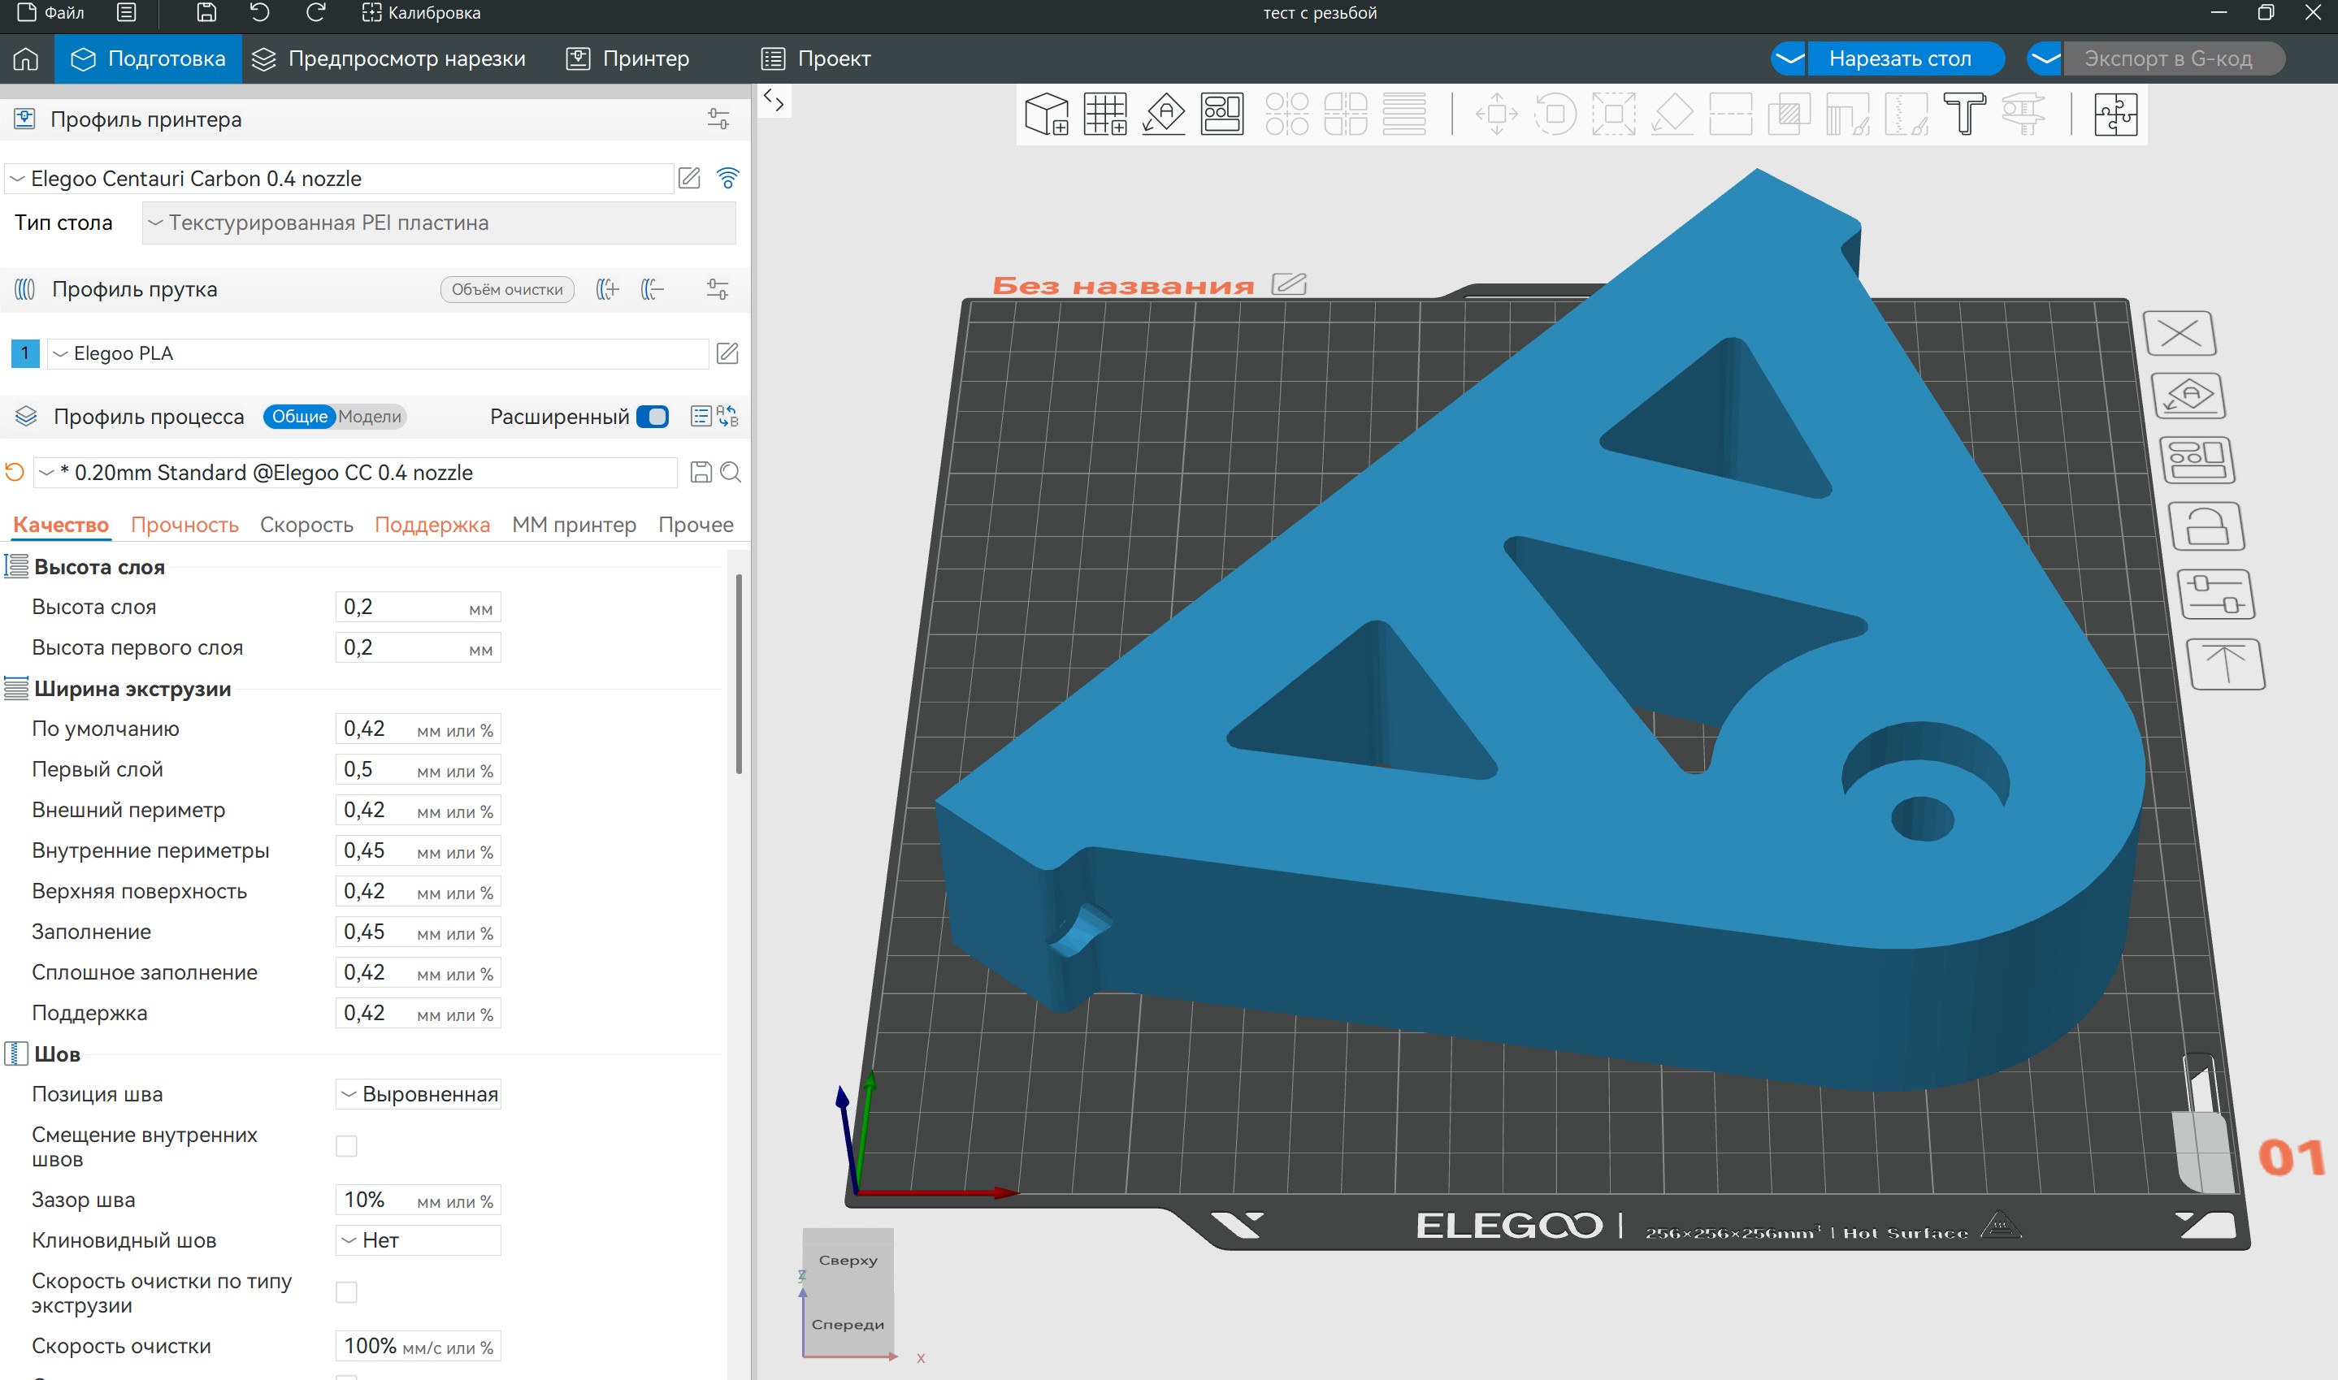Click Auto orient icon in top toolbar

(x=1163, y=115)
